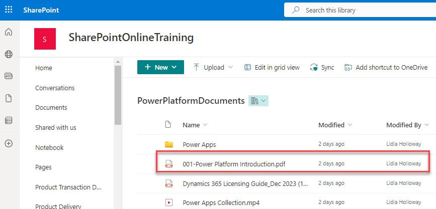Screen dimensions: 436x209
Task: Click video icon of Power Apps Collection.mp4
Action: (169, 202)
